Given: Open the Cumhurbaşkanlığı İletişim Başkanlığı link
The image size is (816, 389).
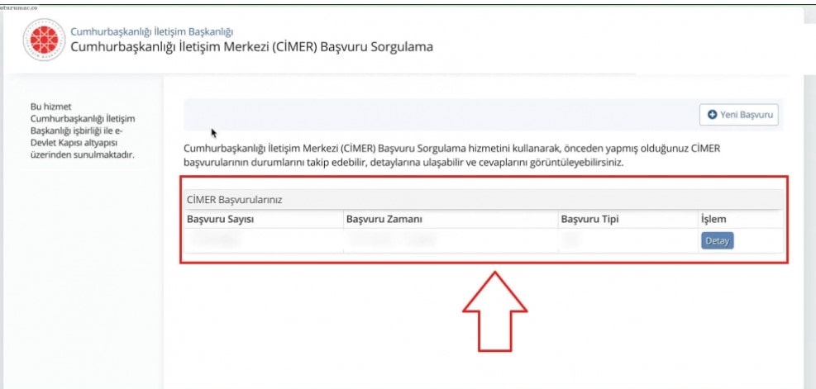Looking at the screenshot, I should coord(152,31).
